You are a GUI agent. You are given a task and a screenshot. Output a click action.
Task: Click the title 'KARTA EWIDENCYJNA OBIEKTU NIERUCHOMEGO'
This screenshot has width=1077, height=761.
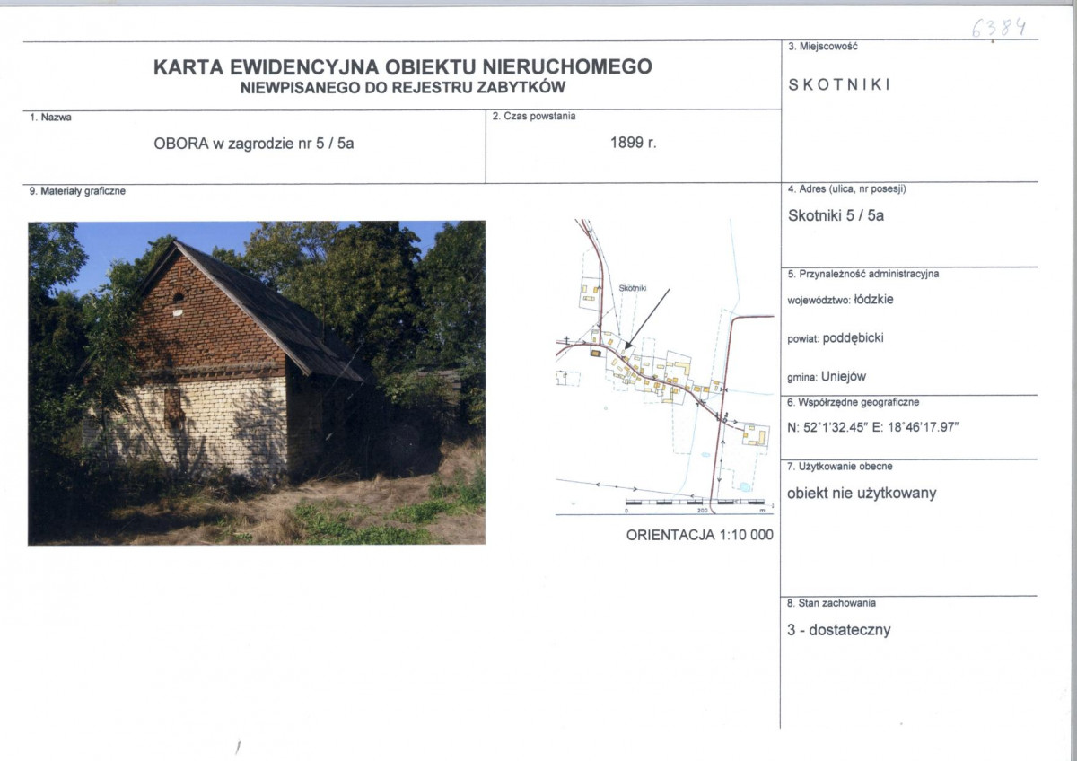point(403,67)
